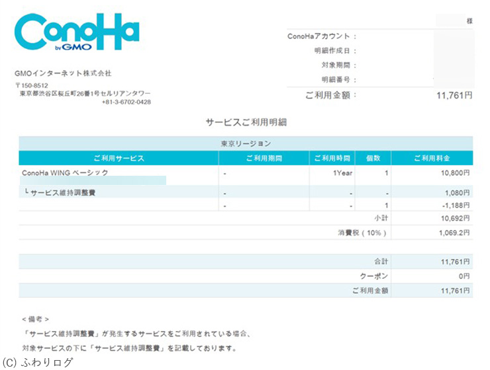Image resolution: width=490 pixels, height=370 pixels.
Task: Click the ご利用サービス column header
Action: coord(119,159)
